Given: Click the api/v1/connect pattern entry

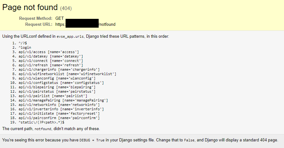Looking at the screenshot, I should pyautogui.click(x=50, y=61).
